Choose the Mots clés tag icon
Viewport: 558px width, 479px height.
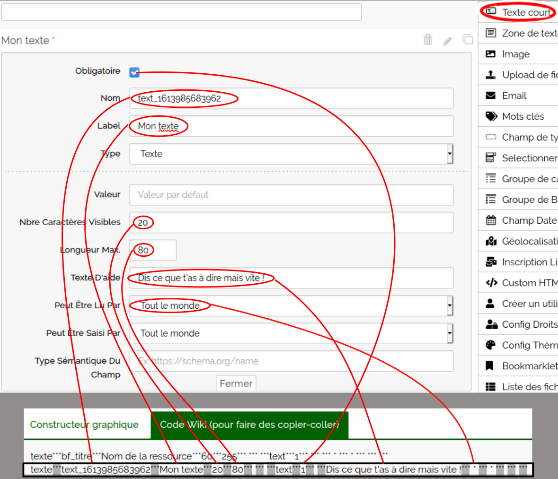[x=491, y=116]
